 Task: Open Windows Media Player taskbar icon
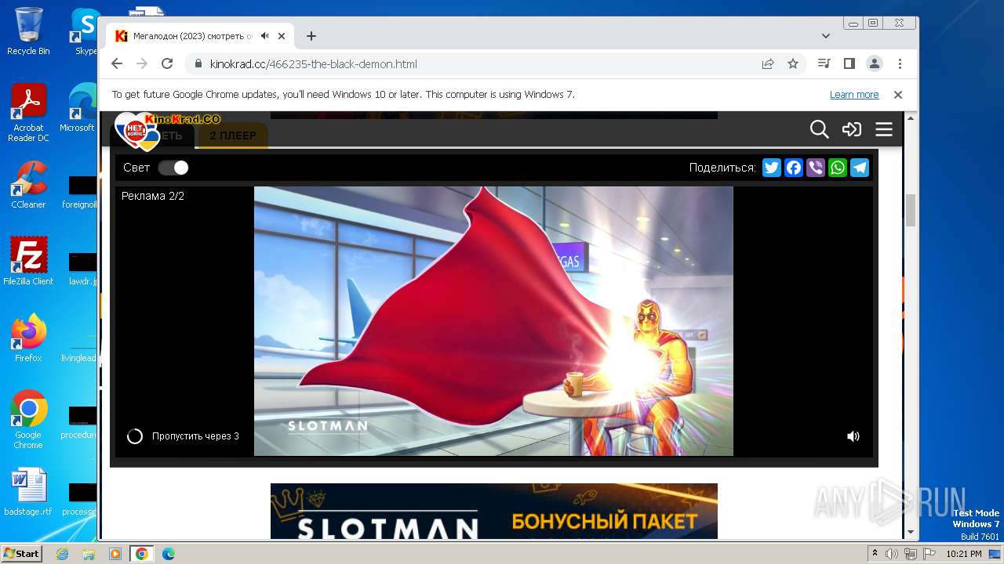(115, 554)
